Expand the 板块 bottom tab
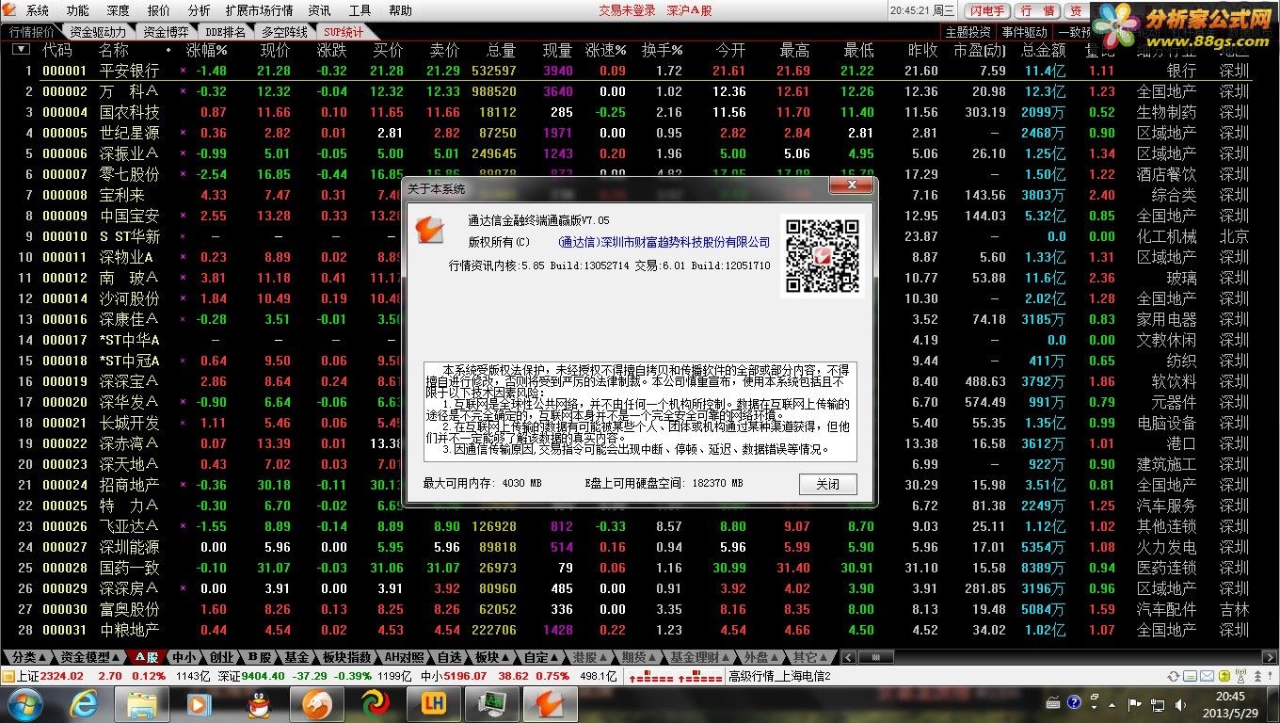The width and height of the screenshot is (1280, 723). pyautogui.click(x=492, y=657)
